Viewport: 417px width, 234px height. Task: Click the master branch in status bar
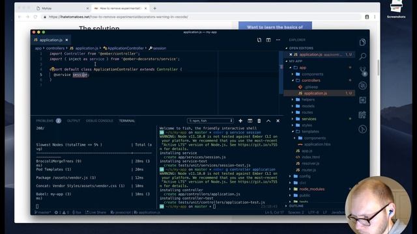pos(42,213)
